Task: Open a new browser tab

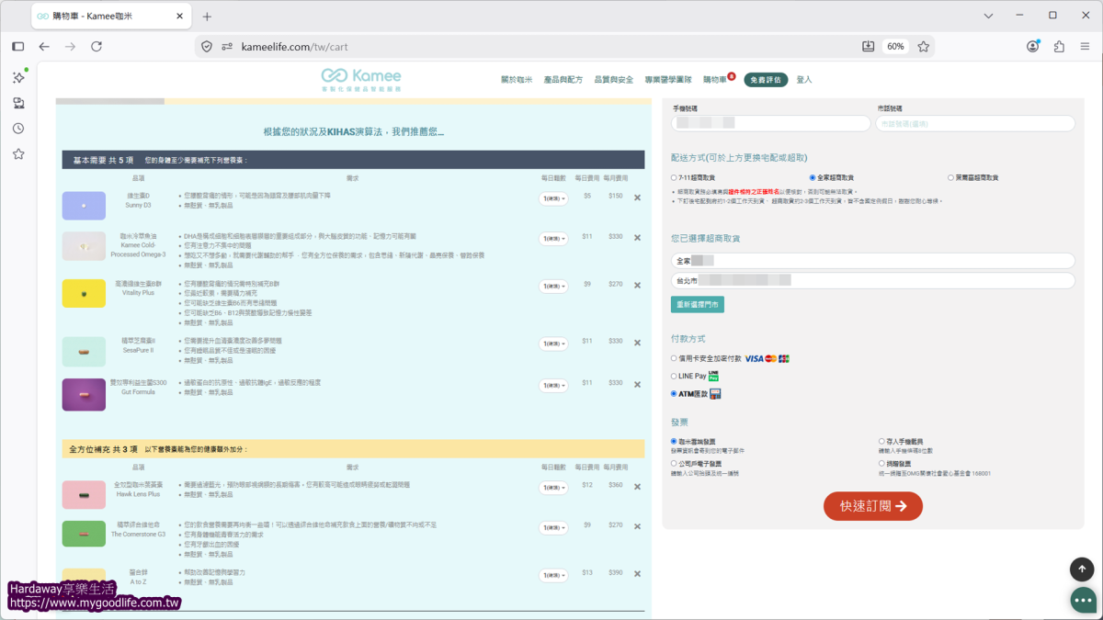Action: point(207,17)
